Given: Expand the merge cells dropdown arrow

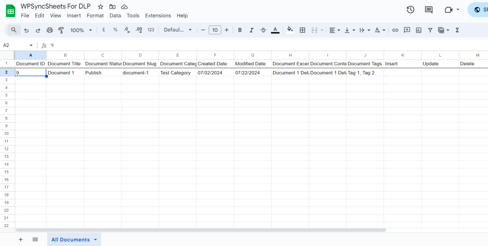Looking at the screenshot, I should 322,30.
